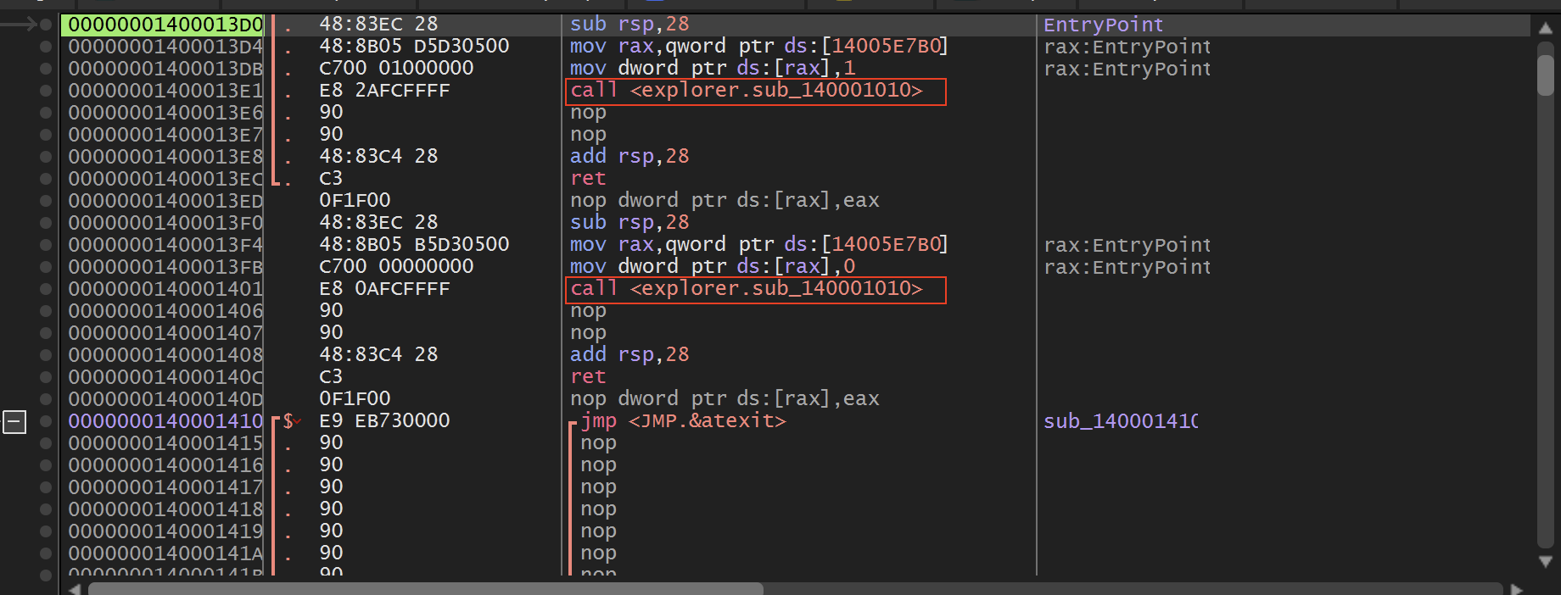Select highlighted address 00000001400013D0

pos(164,25)
